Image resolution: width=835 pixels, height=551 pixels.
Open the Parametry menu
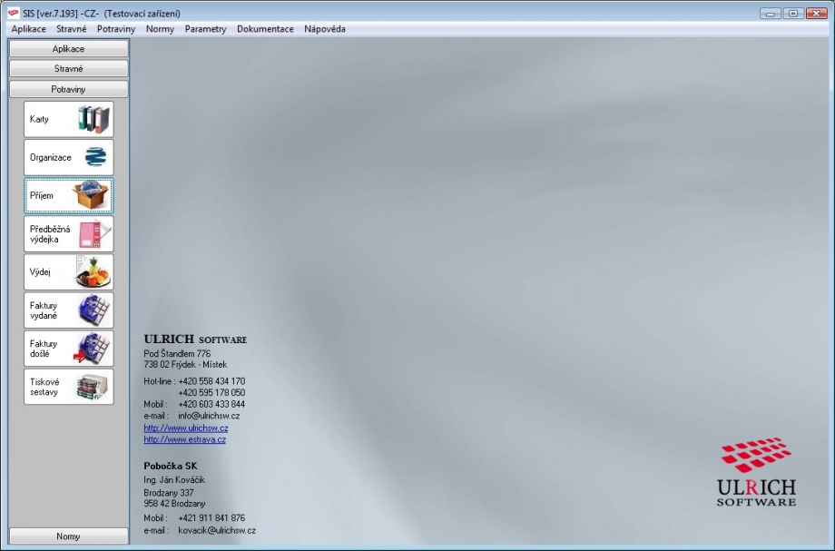205,29
